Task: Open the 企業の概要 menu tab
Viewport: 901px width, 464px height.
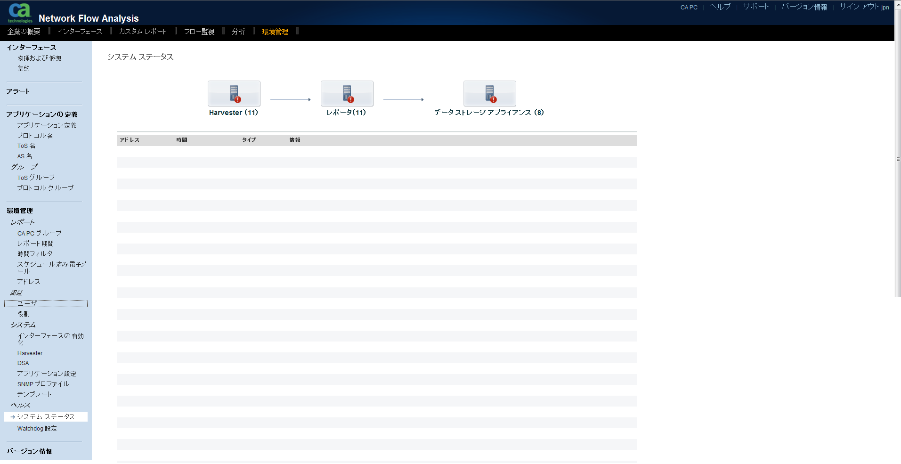Action: pyautogui.click(x=24, y=32)
